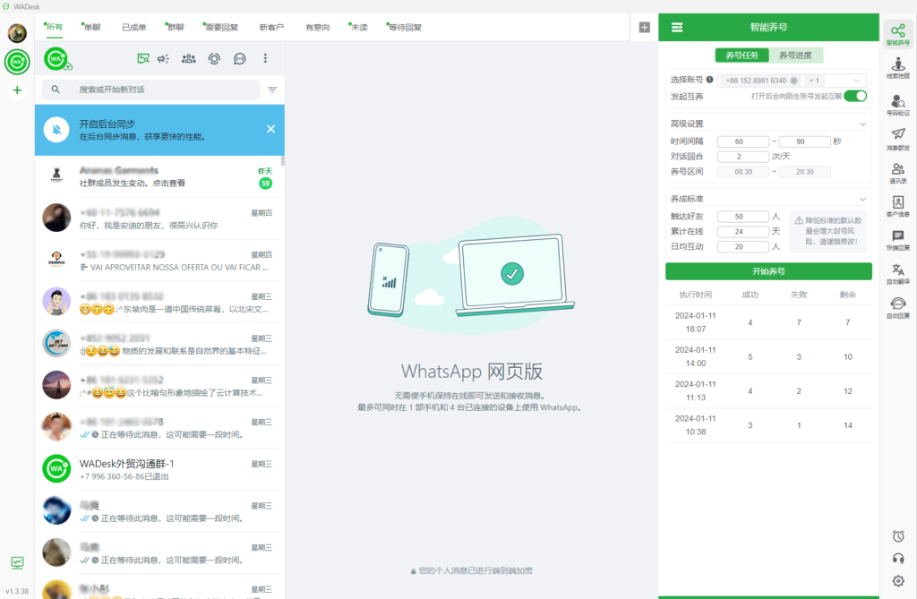Screen dimensions: 917x599
Task: Click the 2024-01-11 18:07 execution record
Action: coord(768,322)
